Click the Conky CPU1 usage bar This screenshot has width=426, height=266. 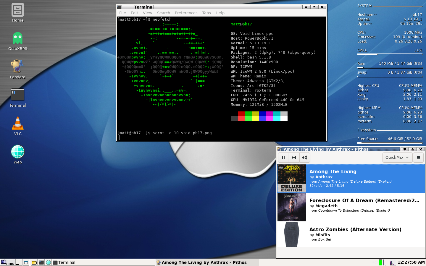coord(390,54)
